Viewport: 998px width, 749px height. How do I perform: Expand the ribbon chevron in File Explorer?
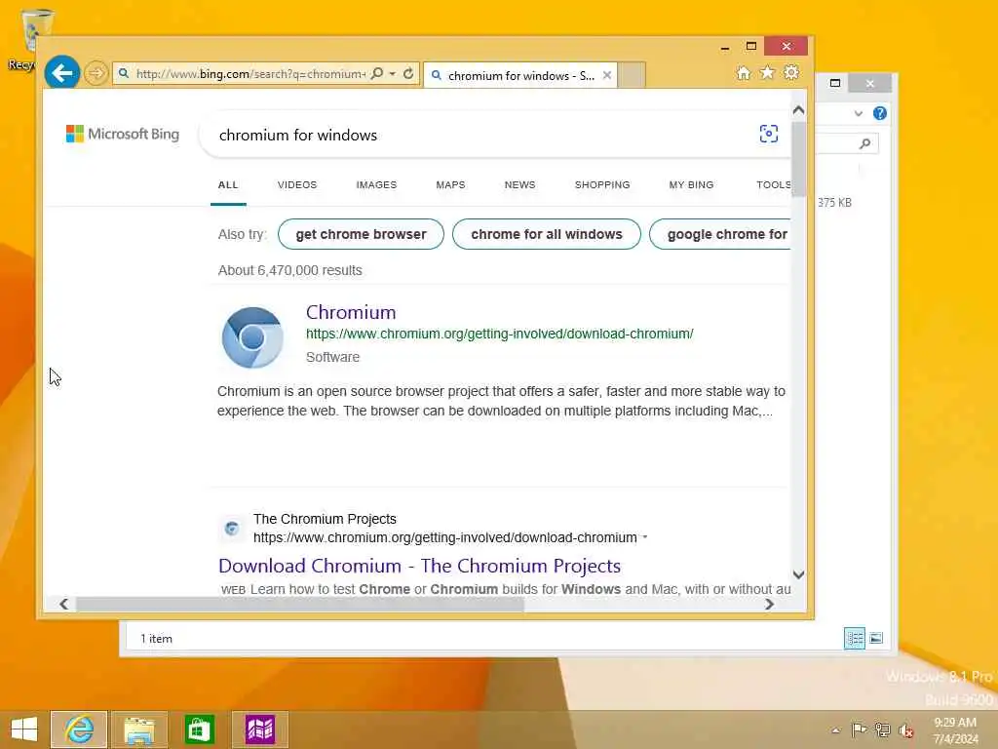click(x=859, y=113)
